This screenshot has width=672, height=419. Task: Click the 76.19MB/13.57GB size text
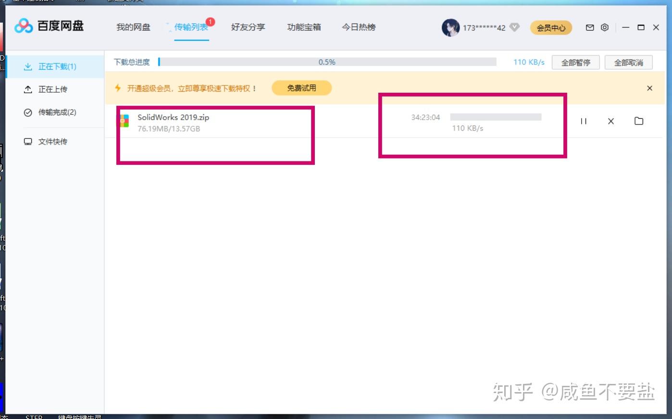point(169,129)
